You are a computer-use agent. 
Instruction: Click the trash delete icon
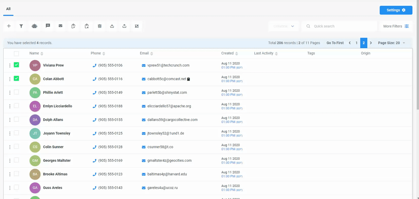(100, 26)
